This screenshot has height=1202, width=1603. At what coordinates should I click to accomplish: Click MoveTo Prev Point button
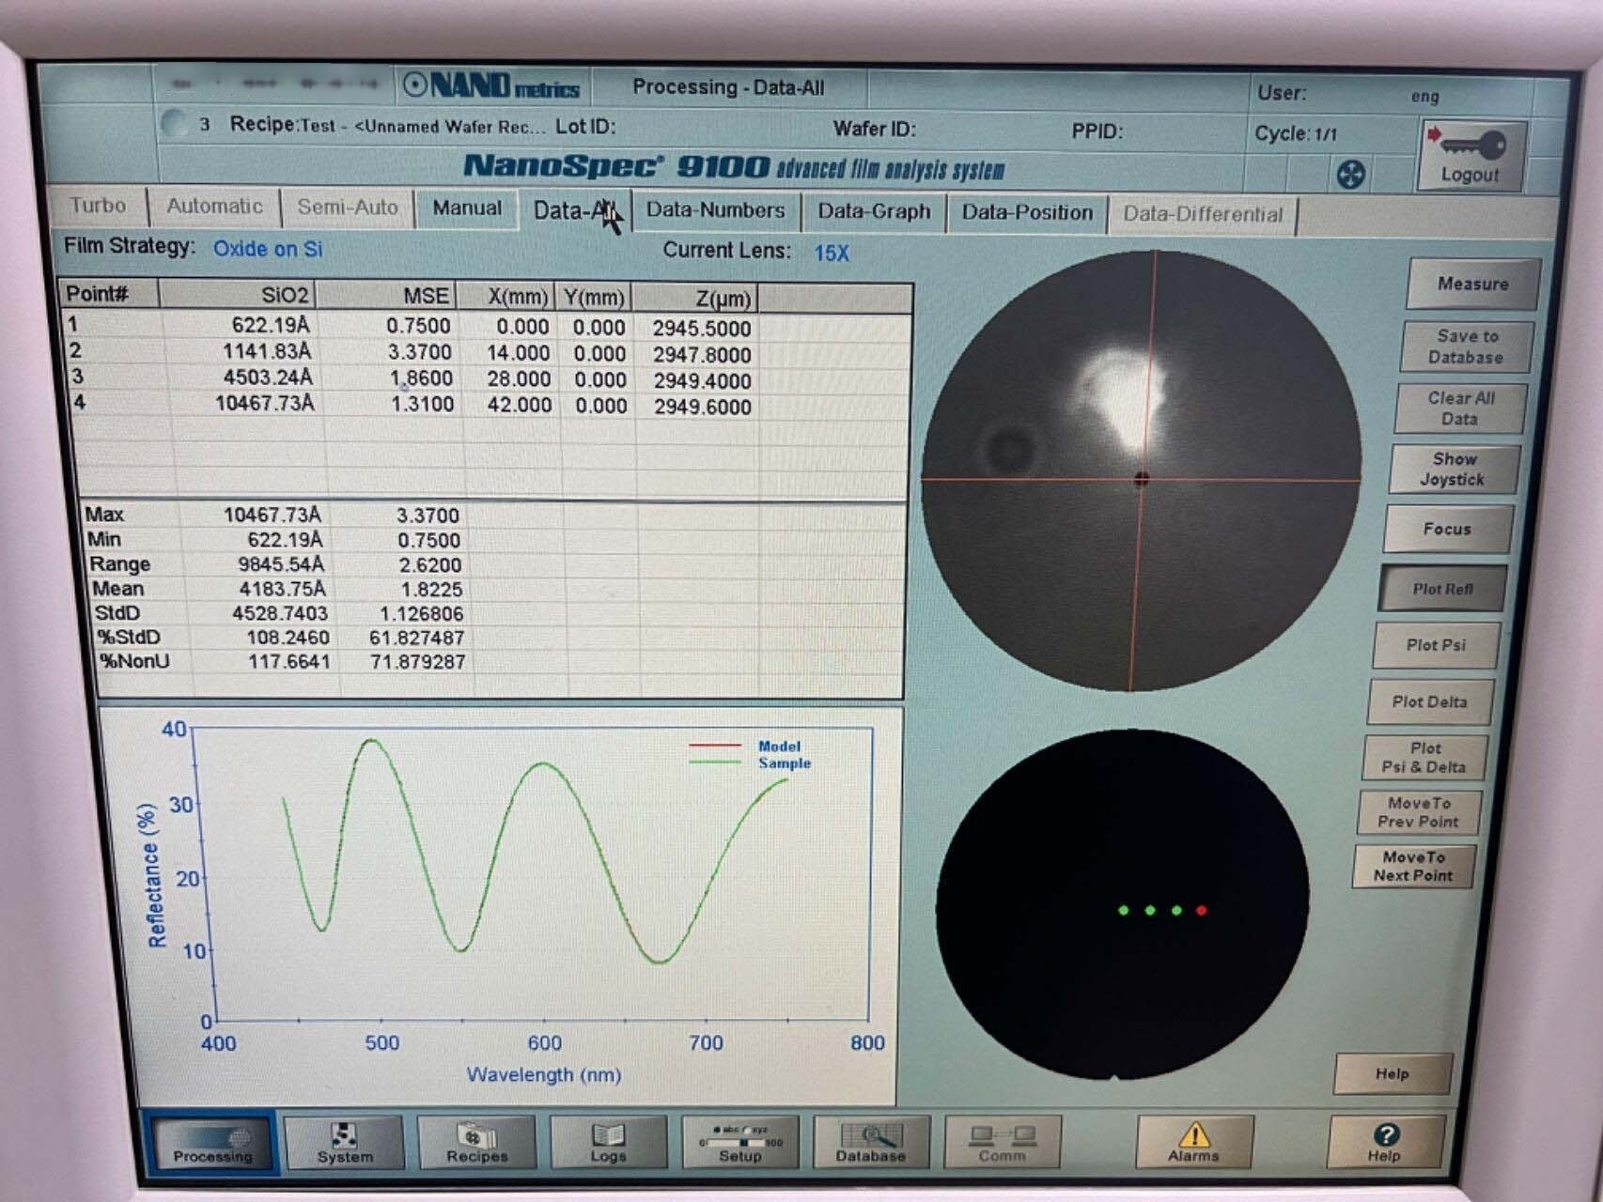(1419, 812)
